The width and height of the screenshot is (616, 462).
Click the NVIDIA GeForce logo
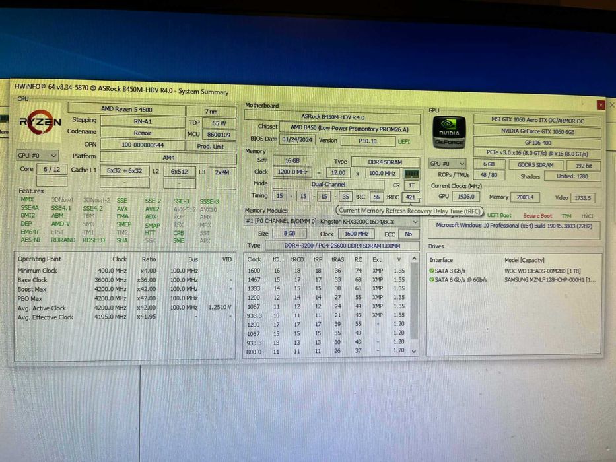[449, 132]
